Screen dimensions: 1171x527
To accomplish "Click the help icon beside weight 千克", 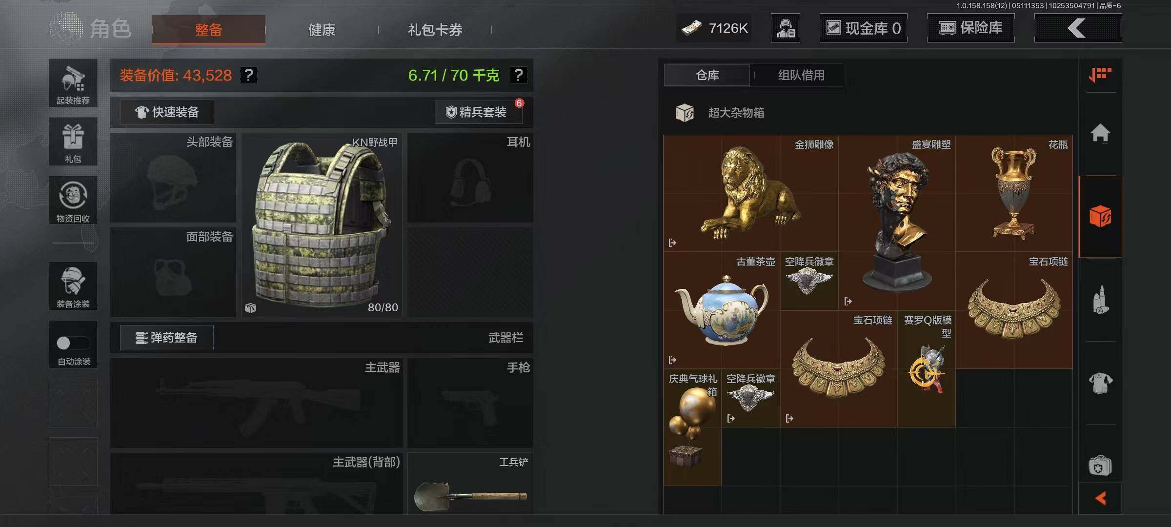I will pyautogui.click(x=518, y=75).
